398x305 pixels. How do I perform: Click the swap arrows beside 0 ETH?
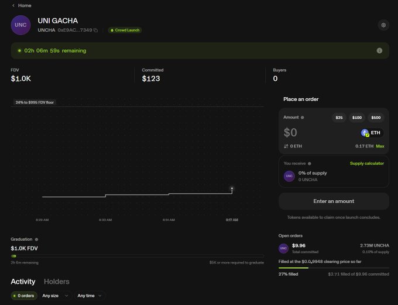point(286,146)
